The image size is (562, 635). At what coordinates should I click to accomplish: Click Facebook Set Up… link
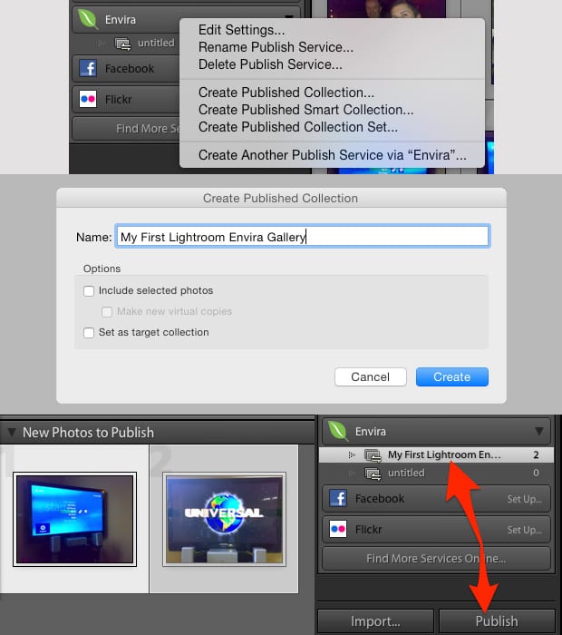(x=524, y=499)
